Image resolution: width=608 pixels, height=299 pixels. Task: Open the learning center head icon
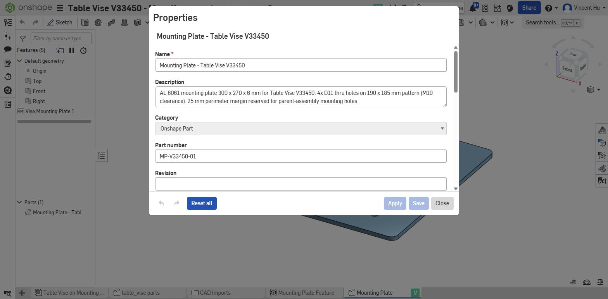click(510, 8)
